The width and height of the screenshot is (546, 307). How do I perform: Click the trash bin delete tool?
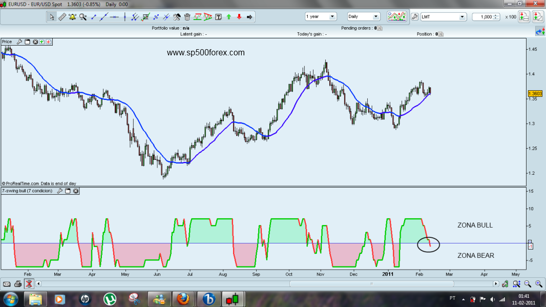[x=187, y=17]
